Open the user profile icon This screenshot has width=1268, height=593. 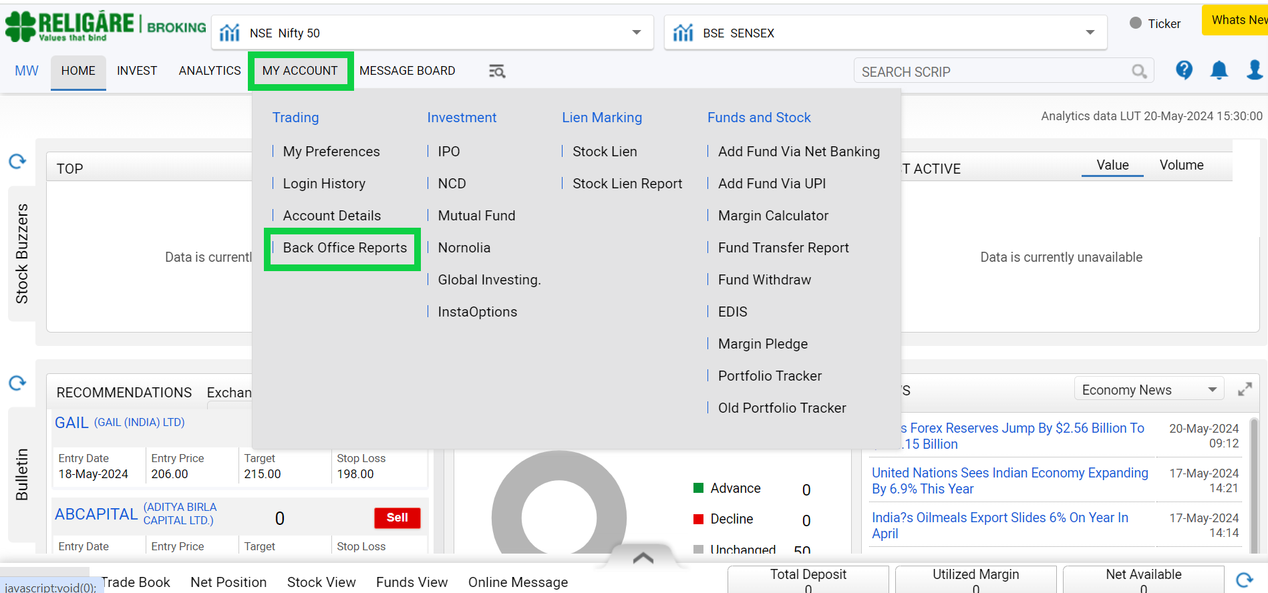(1254, 70)
